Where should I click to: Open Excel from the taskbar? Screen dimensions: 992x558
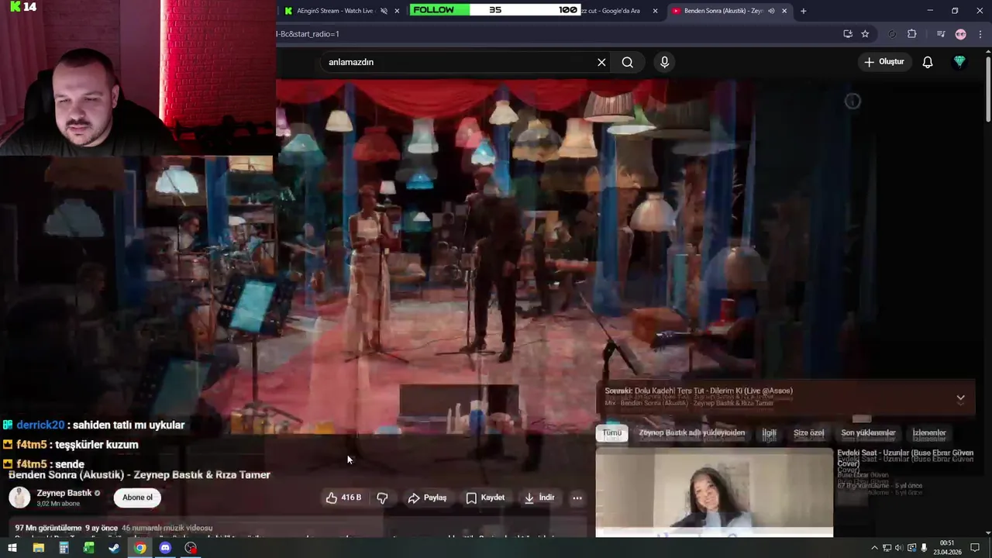tap(88, 548)
